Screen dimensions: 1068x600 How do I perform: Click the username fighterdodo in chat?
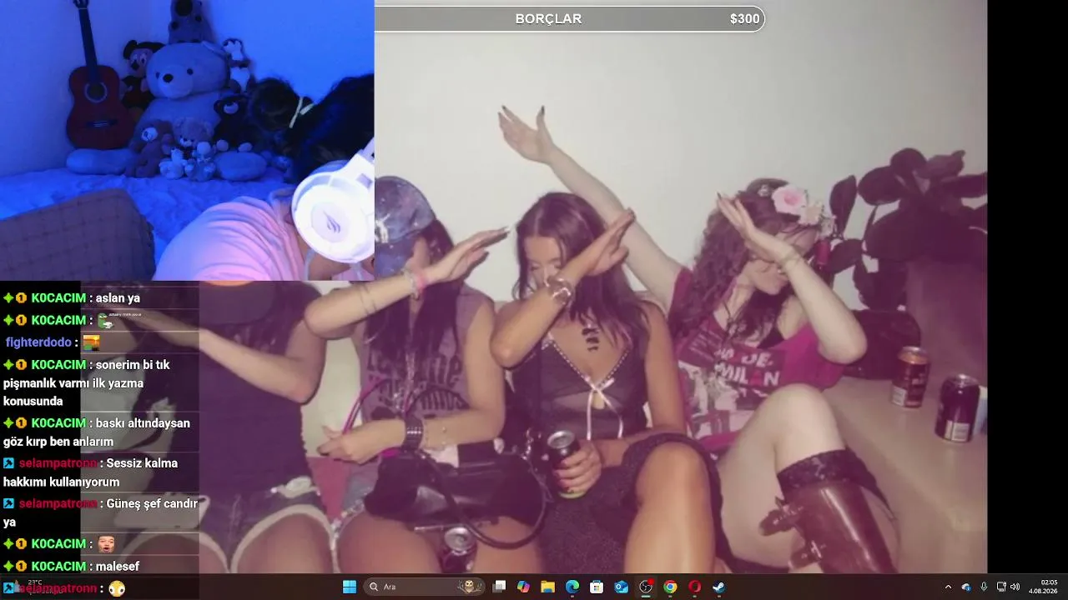[38, 342]
